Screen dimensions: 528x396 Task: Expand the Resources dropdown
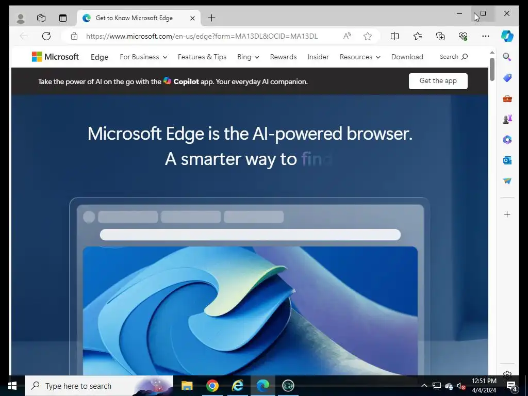(360, 57)
